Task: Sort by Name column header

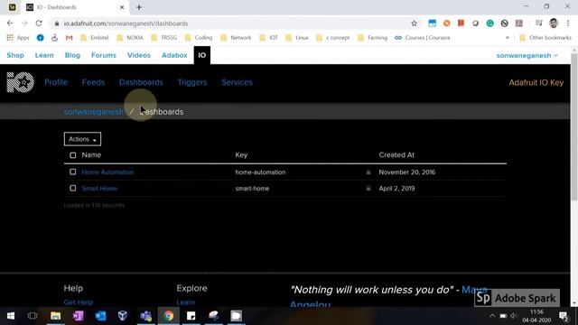Action: point(91,155)
